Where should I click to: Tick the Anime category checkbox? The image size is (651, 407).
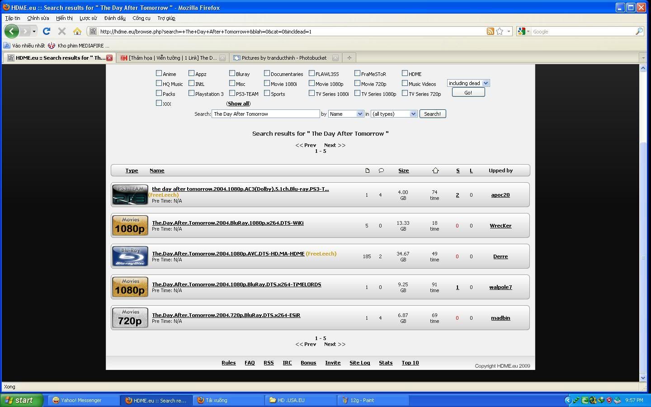159,73
